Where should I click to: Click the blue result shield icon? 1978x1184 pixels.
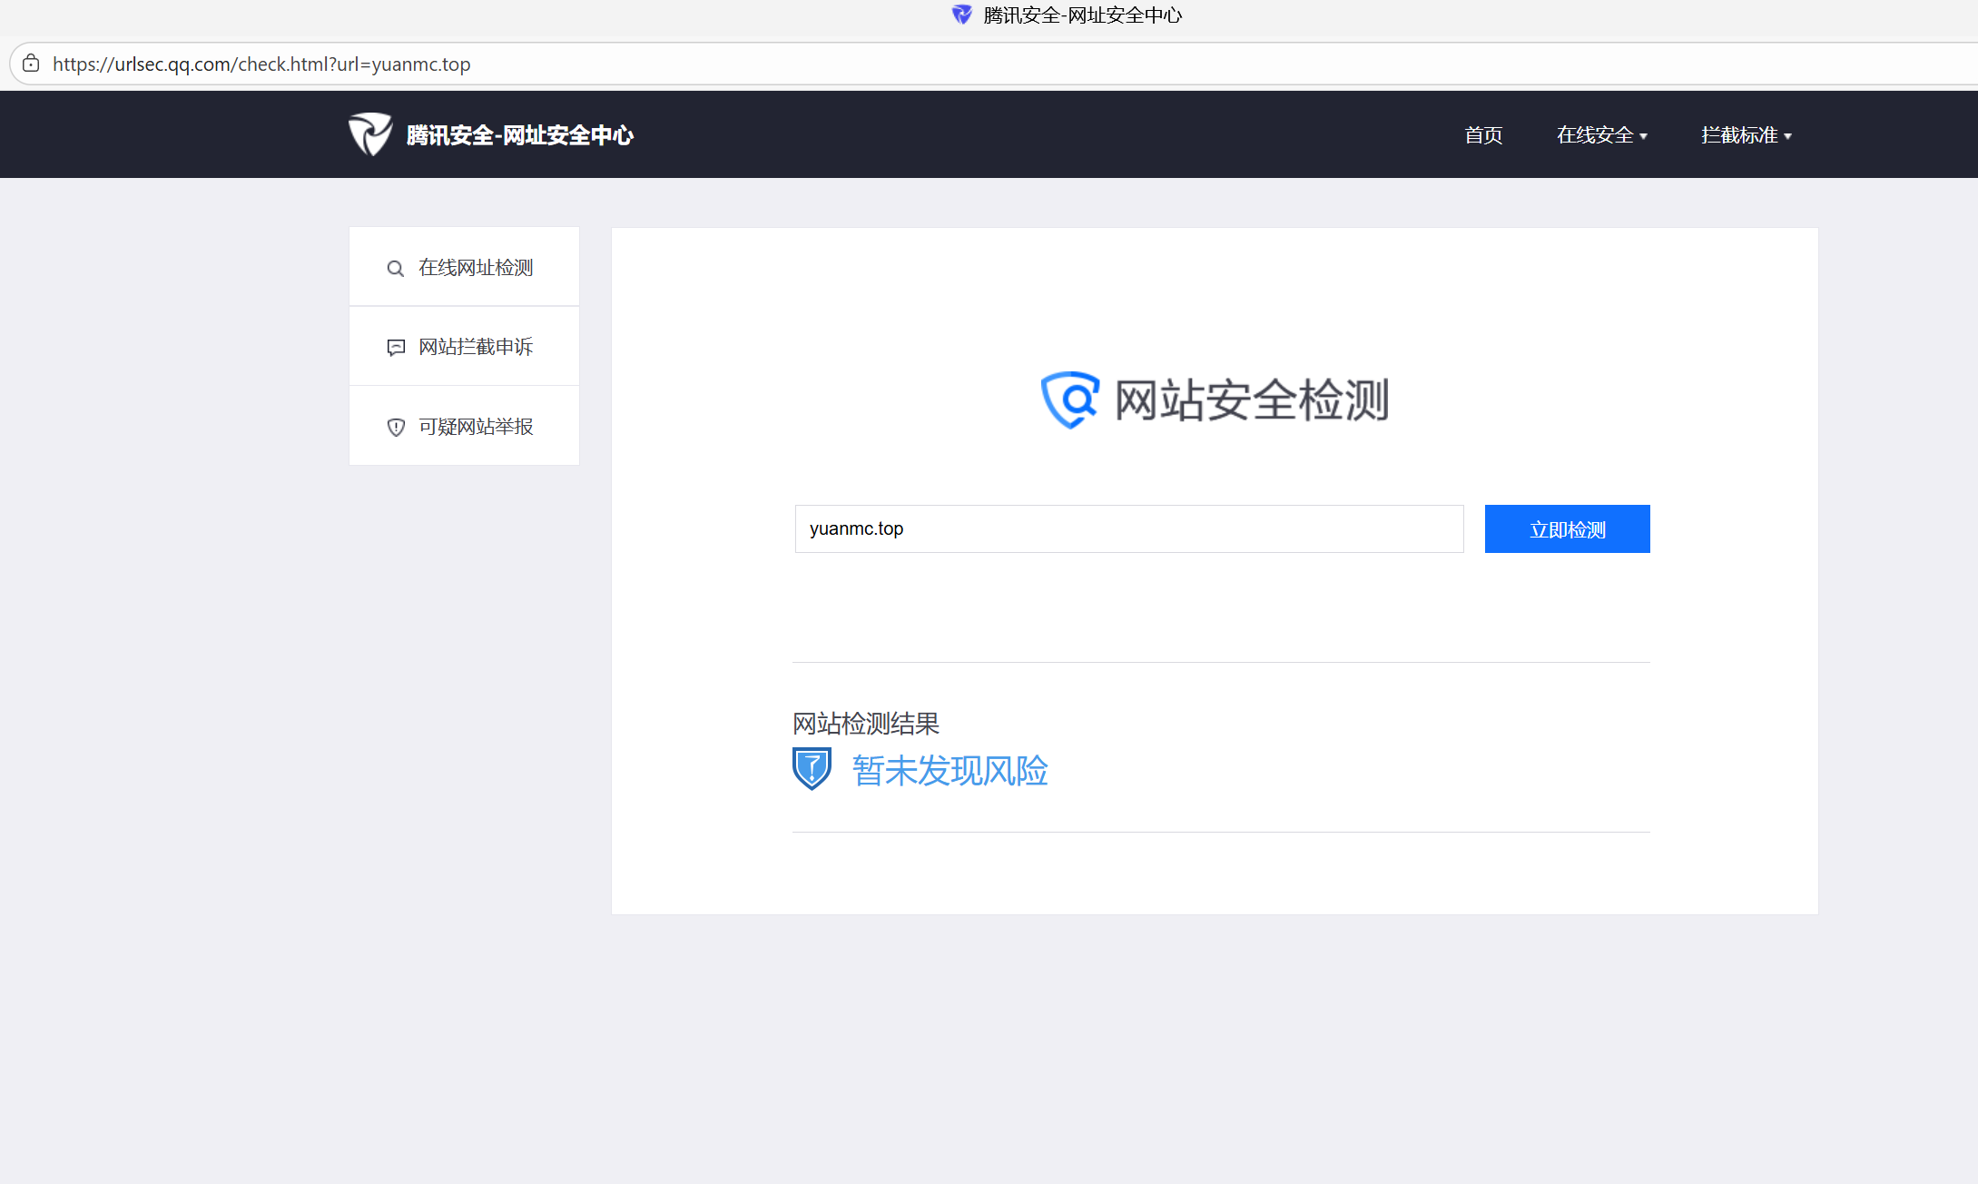(x=812, y=769)
